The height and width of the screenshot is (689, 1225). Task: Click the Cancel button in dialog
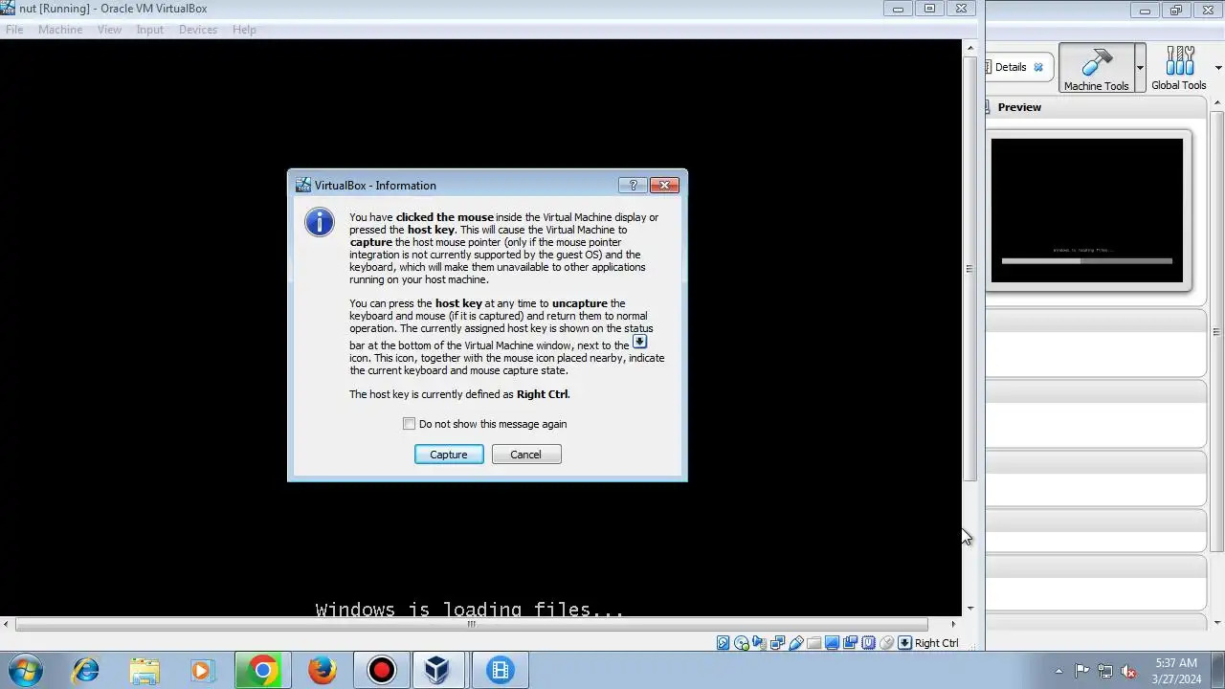point(525,455)
